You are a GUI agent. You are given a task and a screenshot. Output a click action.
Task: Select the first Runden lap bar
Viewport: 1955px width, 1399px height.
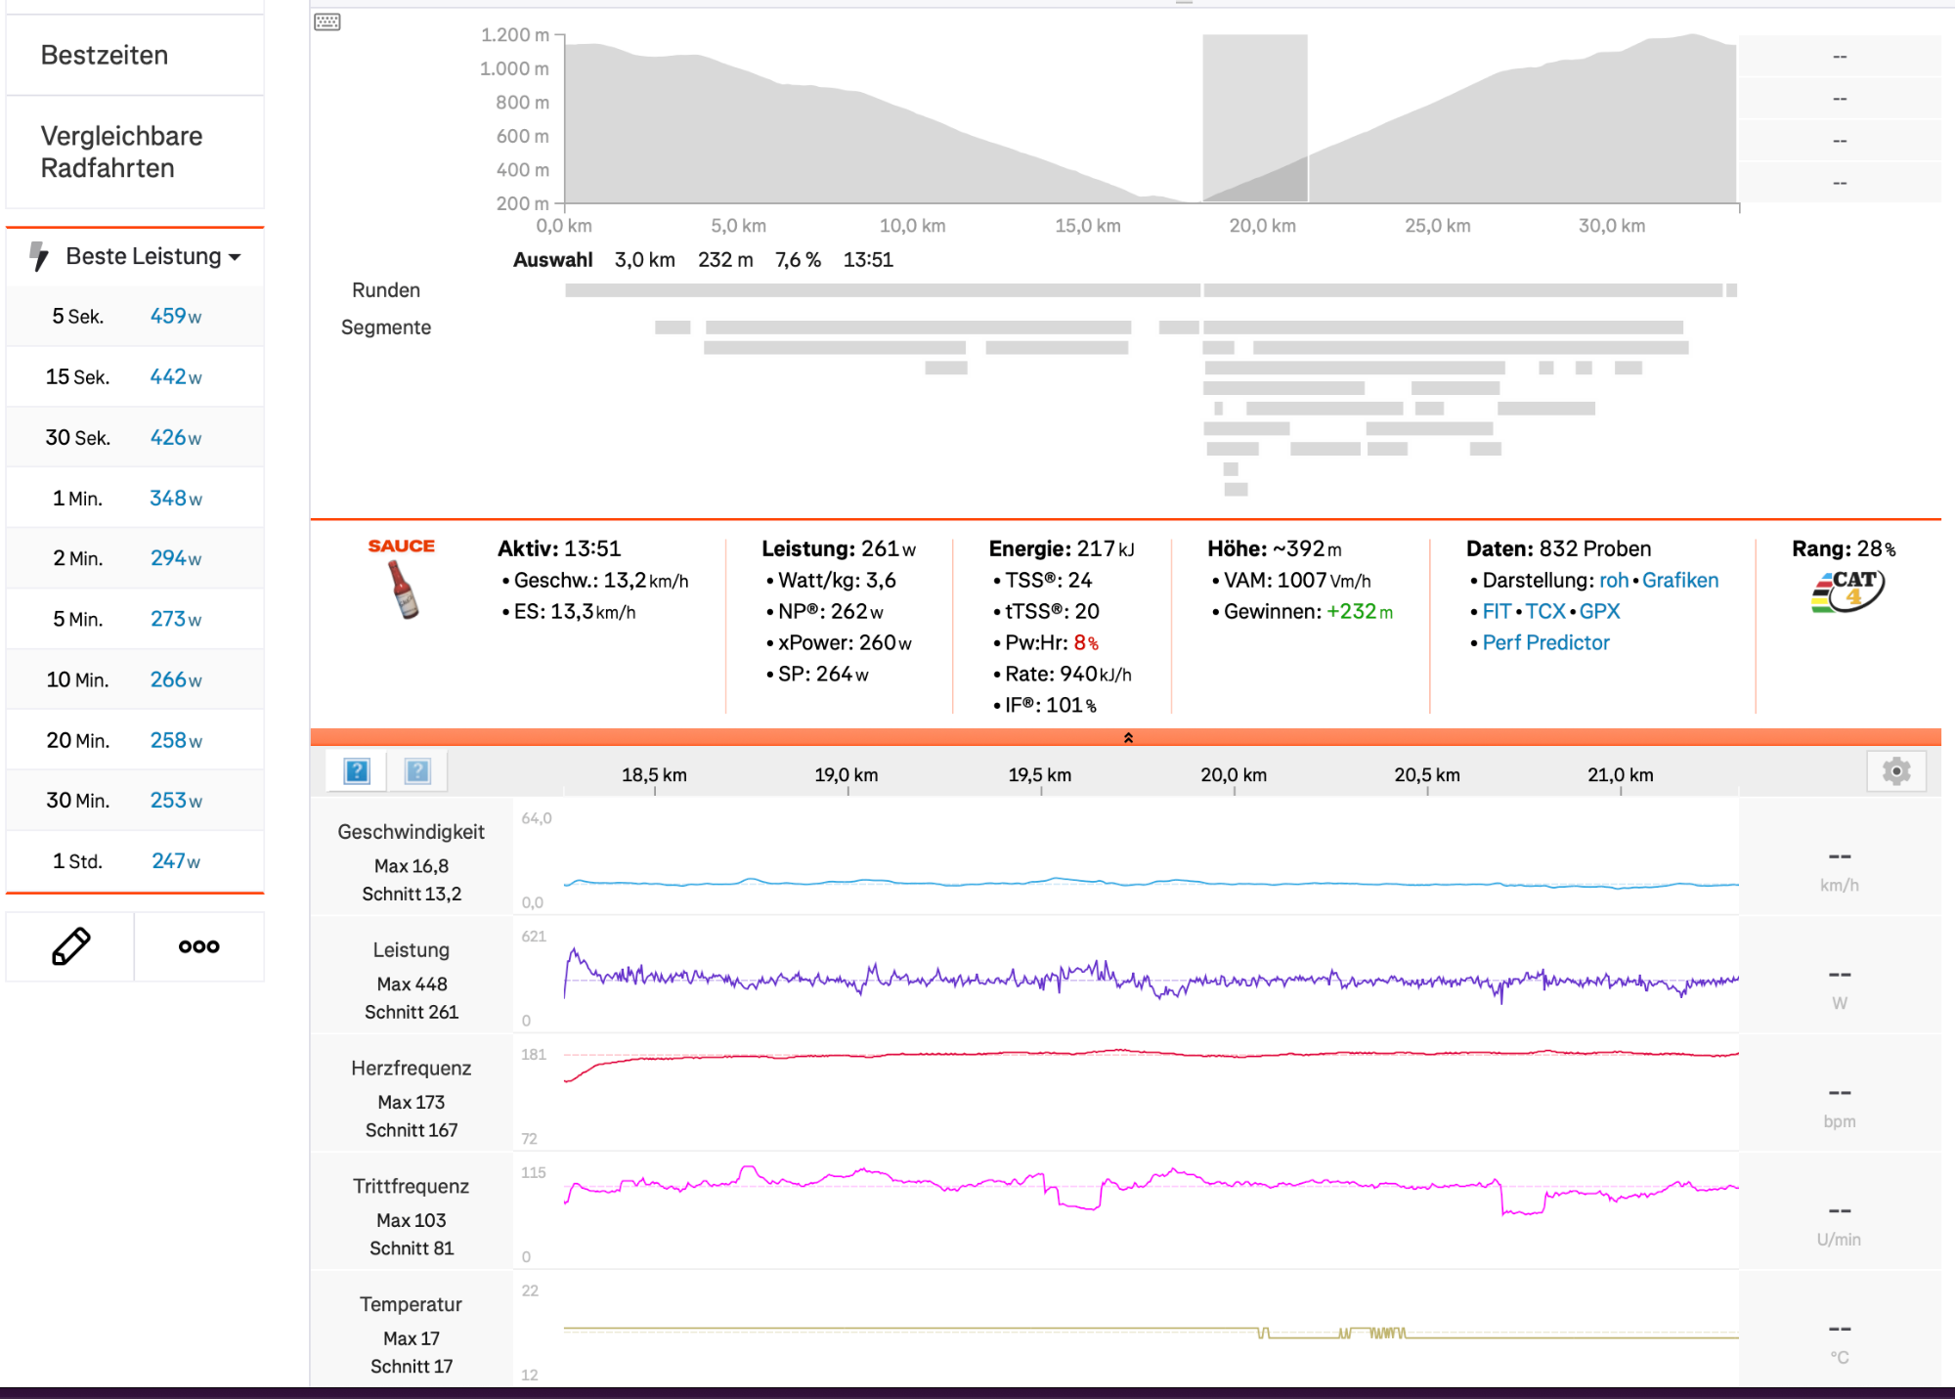pos(882,290)
